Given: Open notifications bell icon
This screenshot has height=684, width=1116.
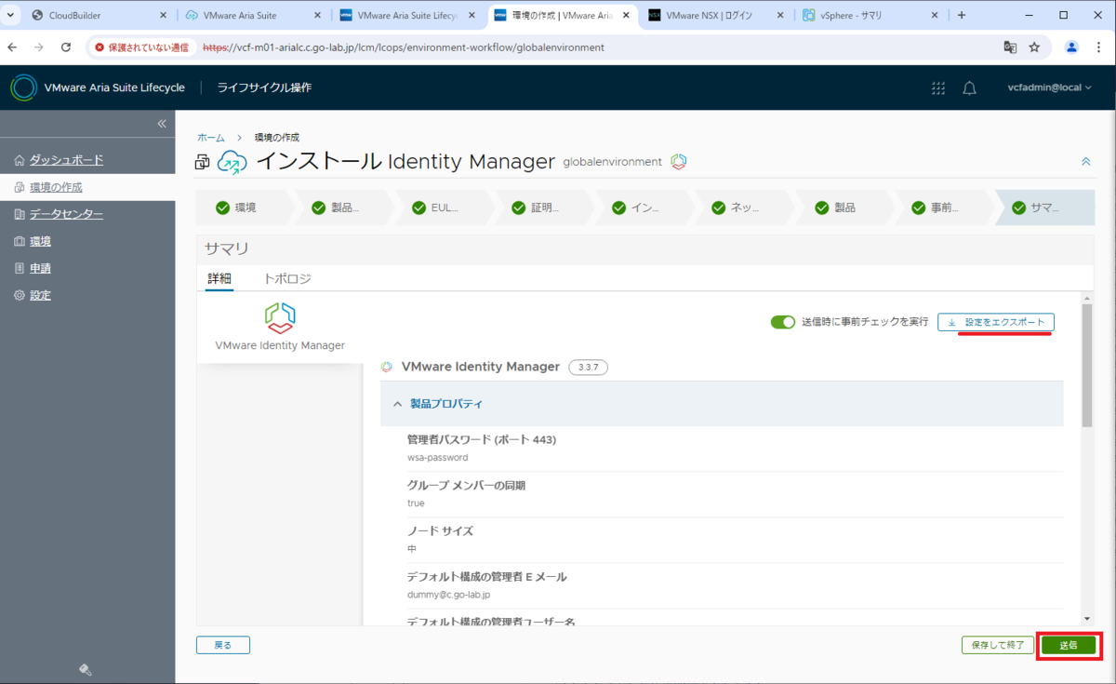Looking at the screenshot, I should (x=969, y=87).
